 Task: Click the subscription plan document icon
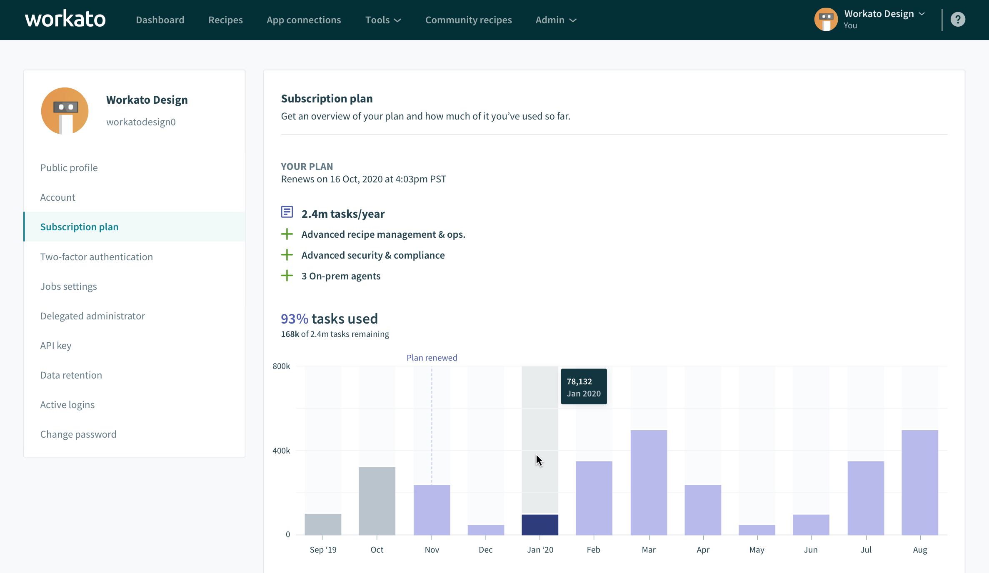coord(287,213)
